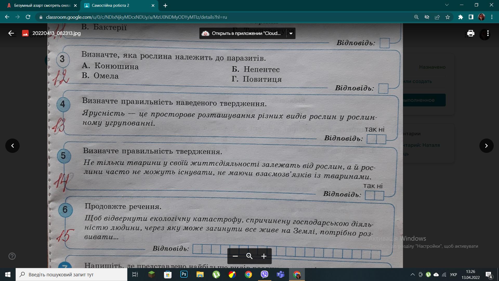Click Открыть в приложении Cloud button
The width and height of the screenshot is (499, 281).
(243, 33)
